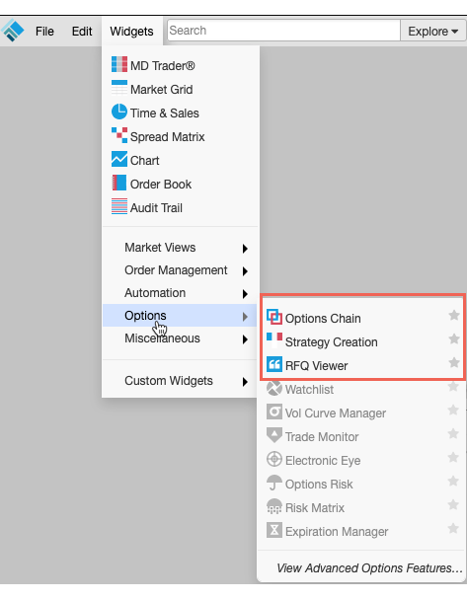Click the TT diamond logo icon
This screenshot has width=467, height=600.
[x=12, y=31]
